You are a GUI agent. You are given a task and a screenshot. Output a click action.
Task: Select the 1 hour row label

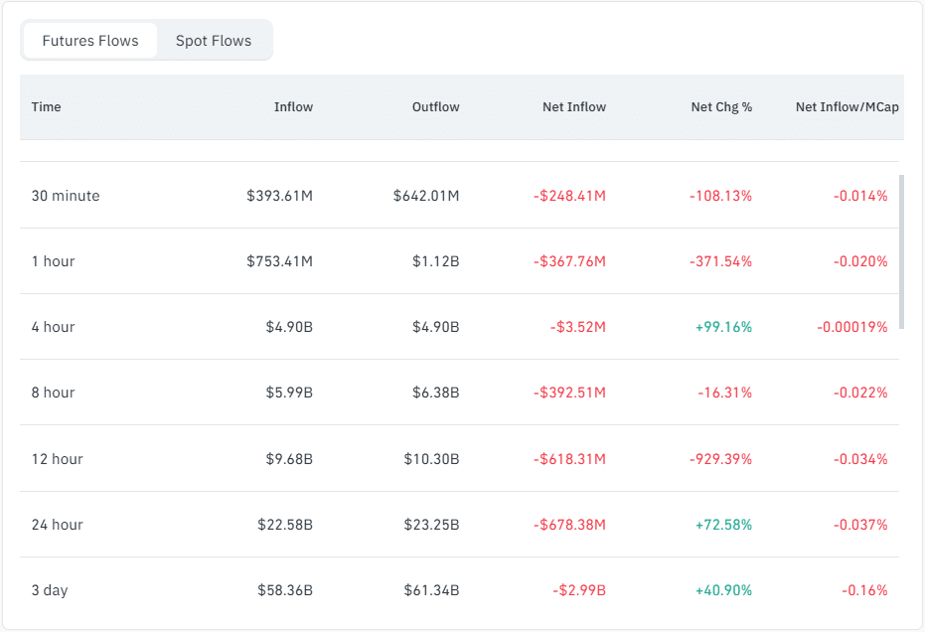pos(54,261)
